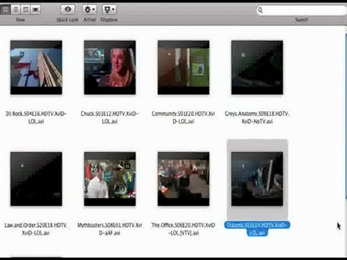Switch to list view mode
Image resolution: width=347 pixels, height=260 pixels.
tap(16, 9)
